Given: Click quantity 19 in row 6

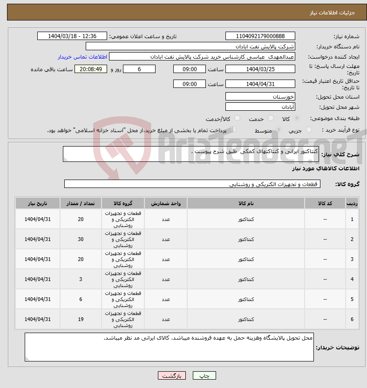Looking at the screenshot, I should (x=81, y=319).
